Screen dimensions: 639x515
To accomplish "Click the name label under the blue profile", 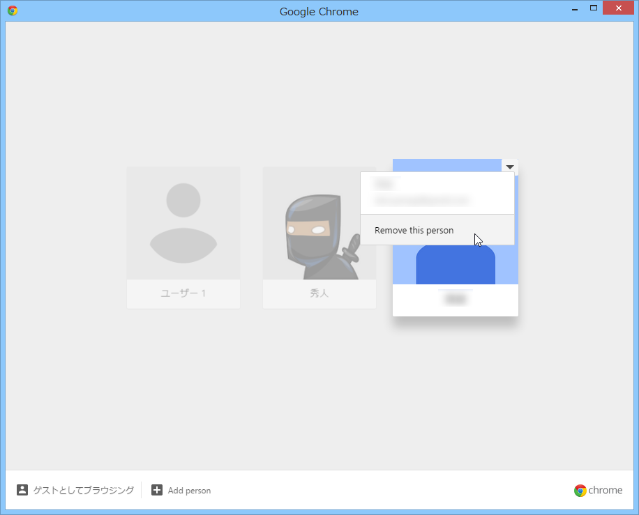I will click(x=456, y=298).
